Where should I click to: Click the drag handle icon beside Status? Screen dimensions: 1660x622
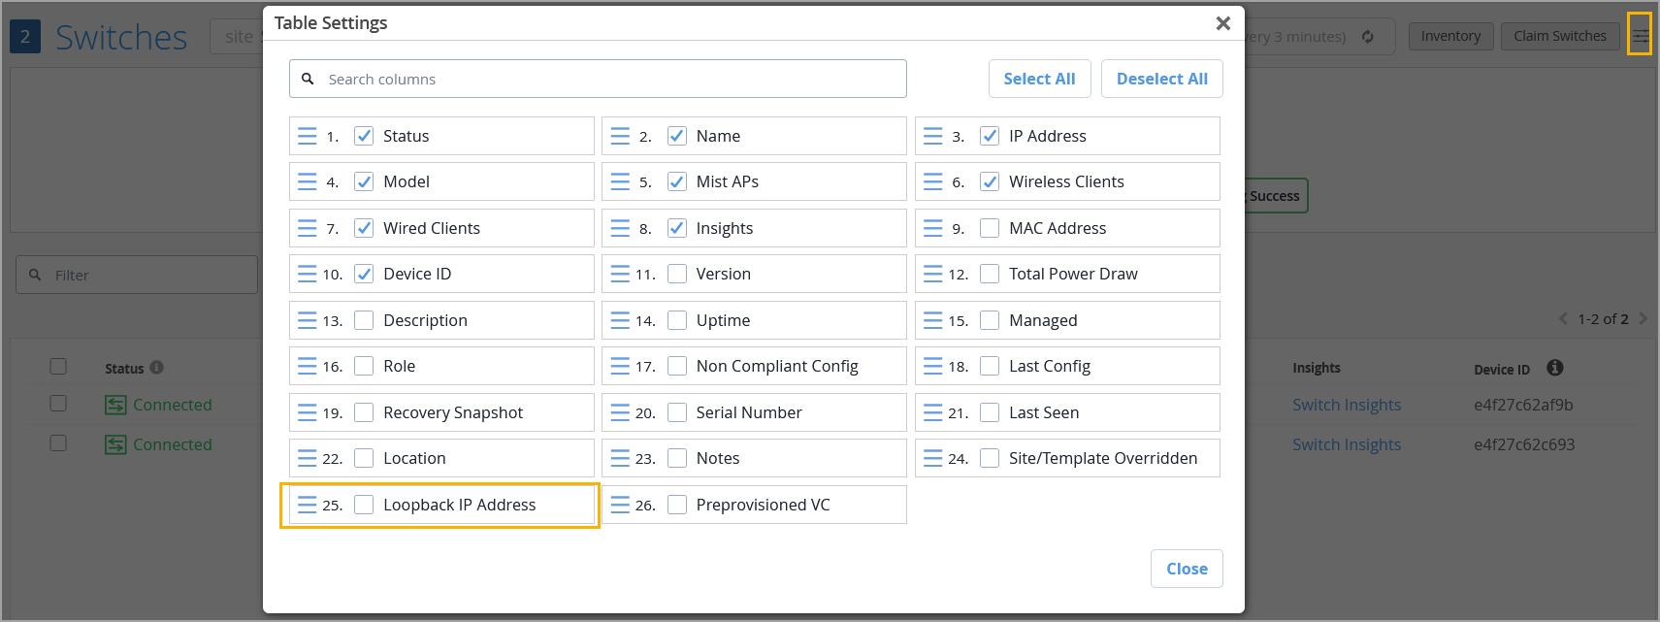point(307,136)
